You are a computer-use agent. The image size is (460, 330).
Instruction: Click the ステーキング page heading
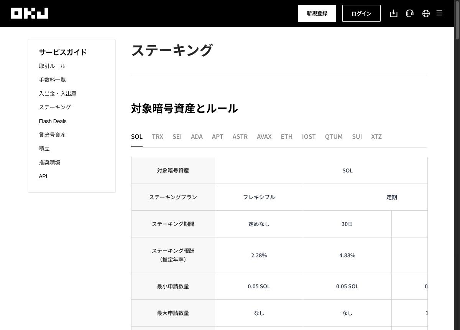172,50
